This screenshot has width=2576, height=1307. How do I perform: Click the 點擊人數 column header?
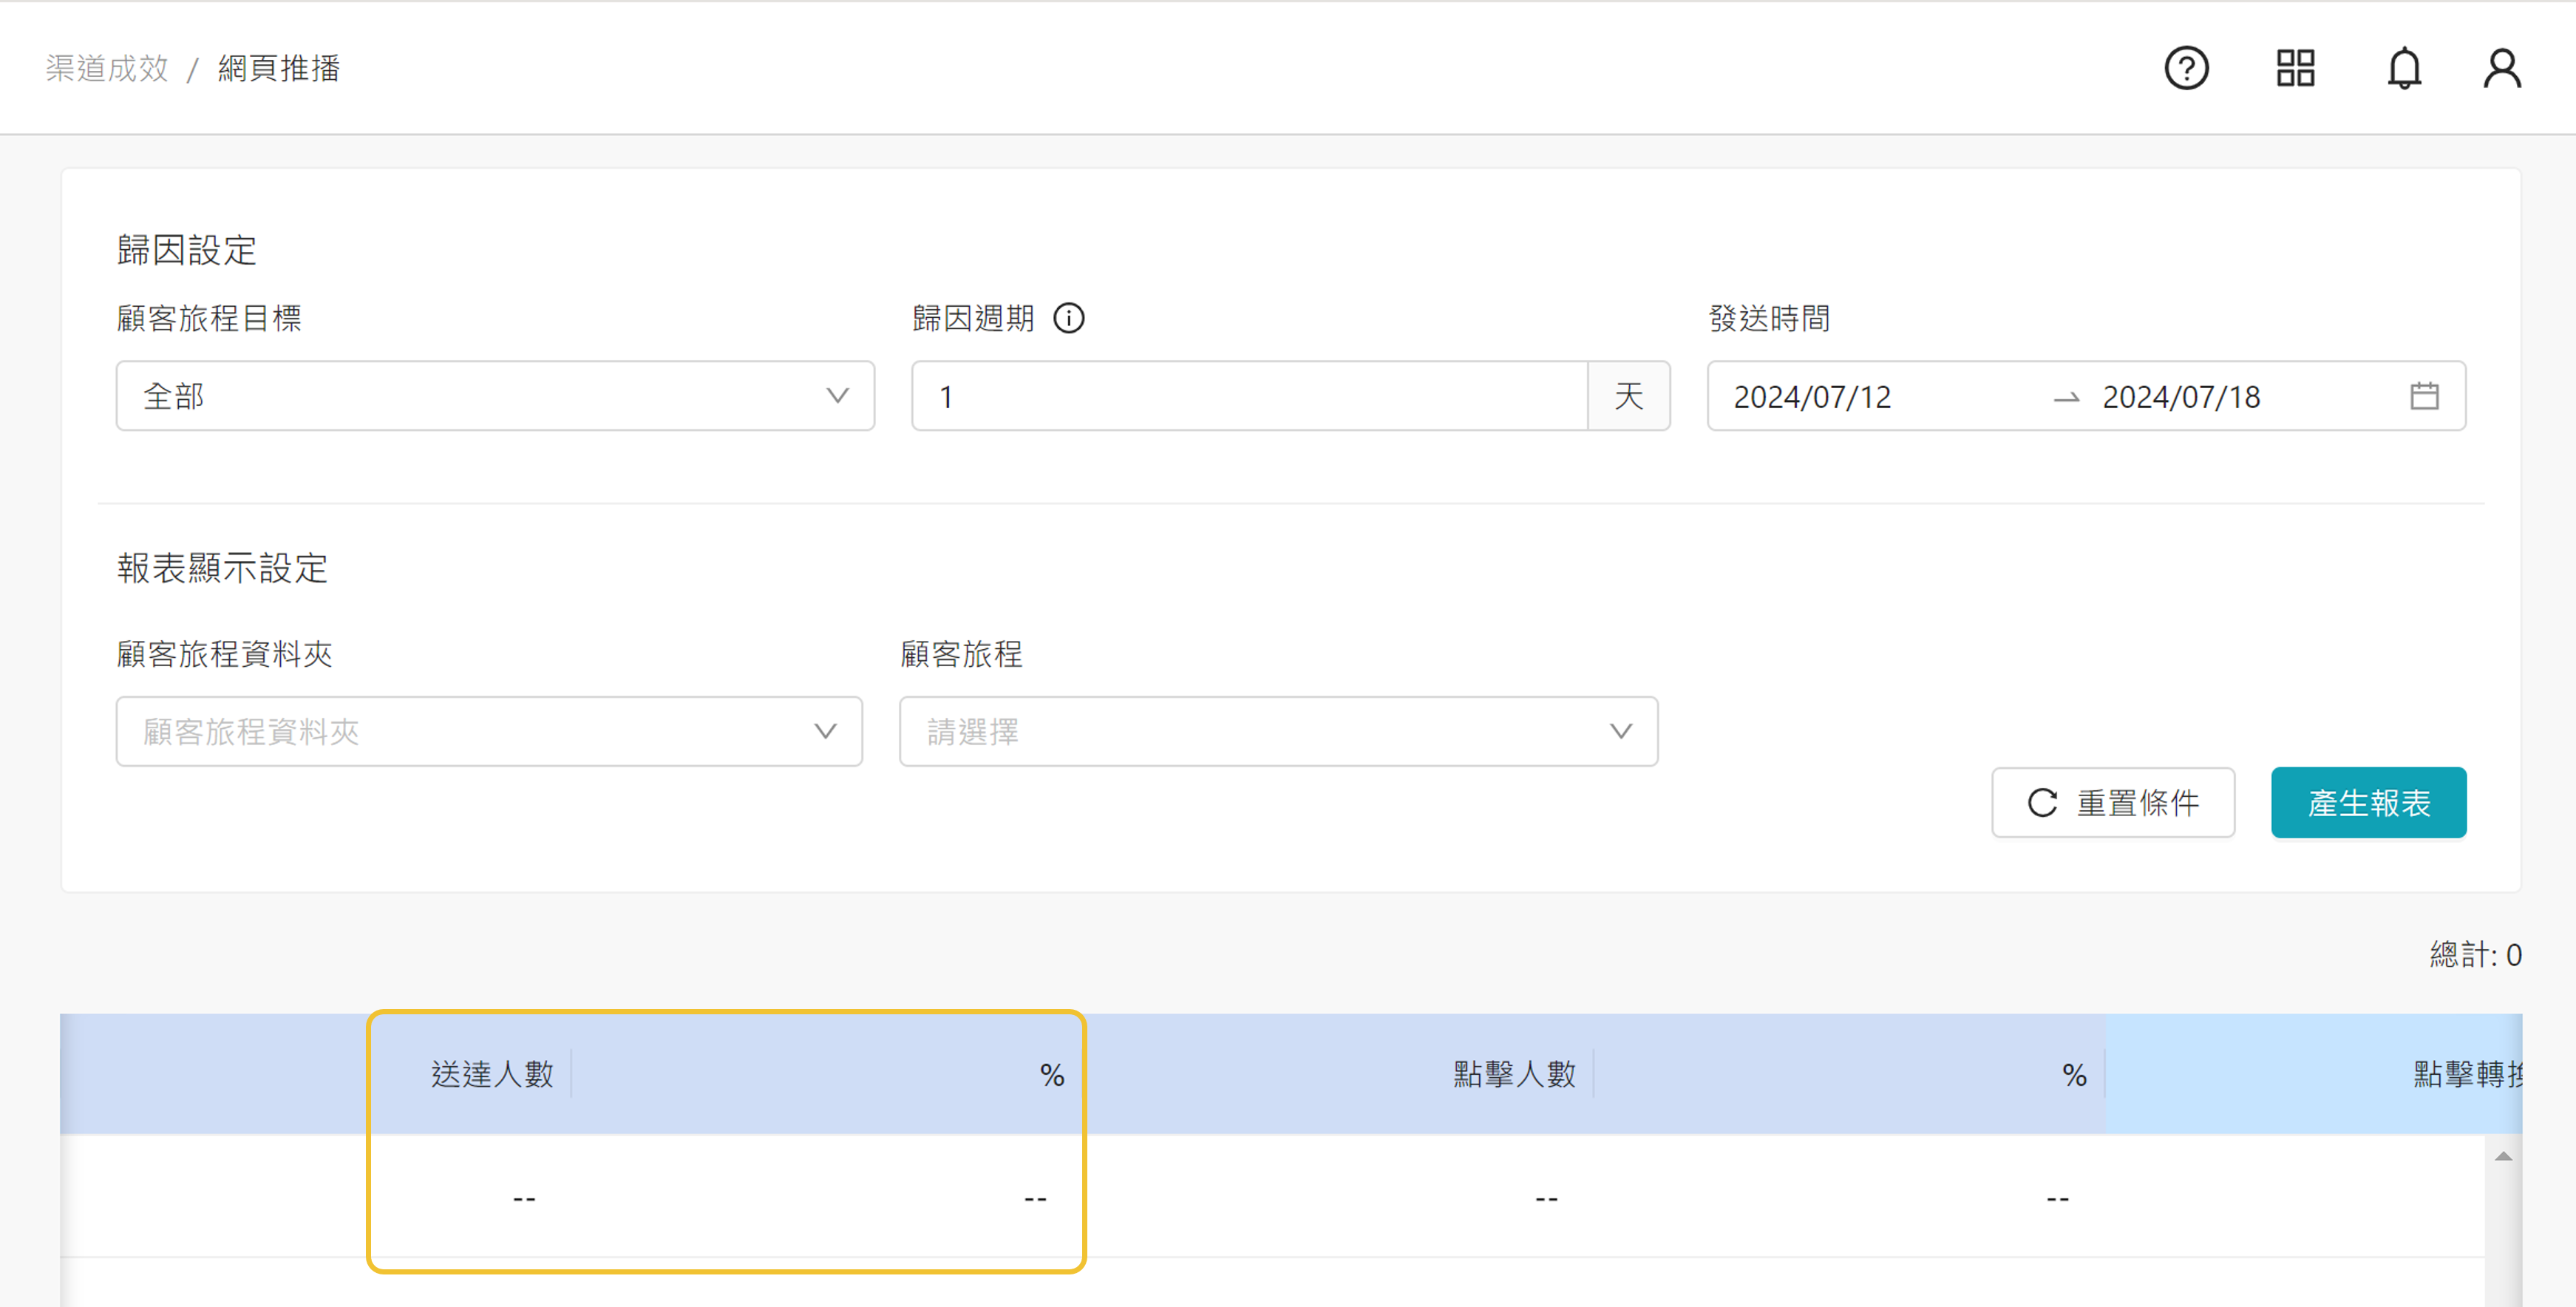[x=1513, y=1074]
